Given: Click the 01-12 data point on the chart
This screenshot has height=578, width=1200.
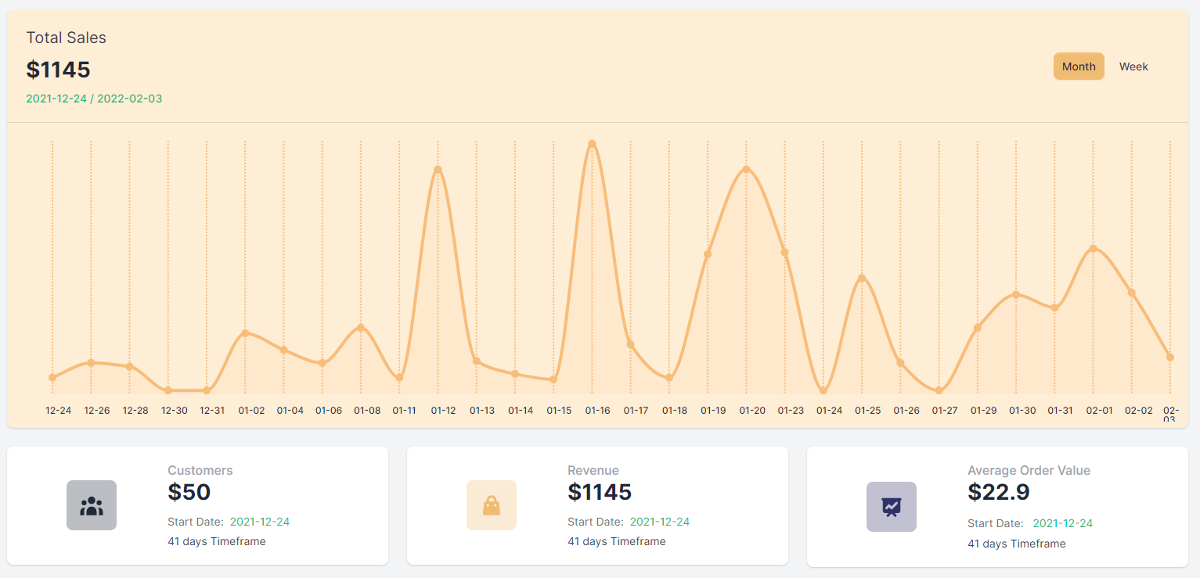Looking at the screenshot, I should 438,170.
